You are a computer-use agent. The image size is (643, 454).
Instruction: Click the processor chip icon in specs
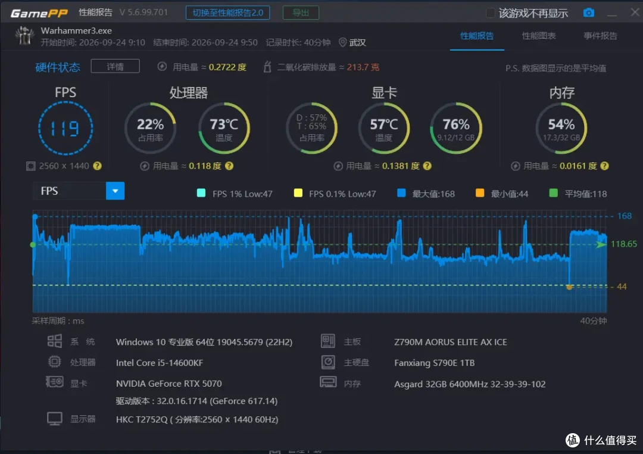click(55, 362)
